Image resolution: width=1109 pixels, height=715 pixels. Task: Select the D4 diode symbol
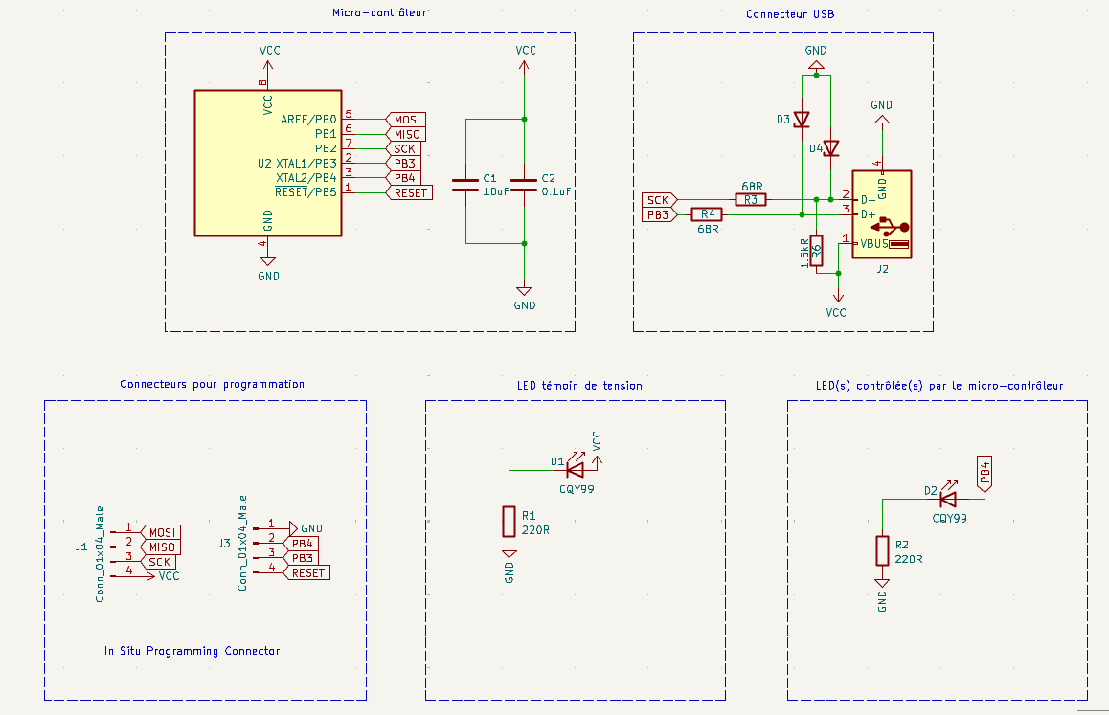[830, 148]
